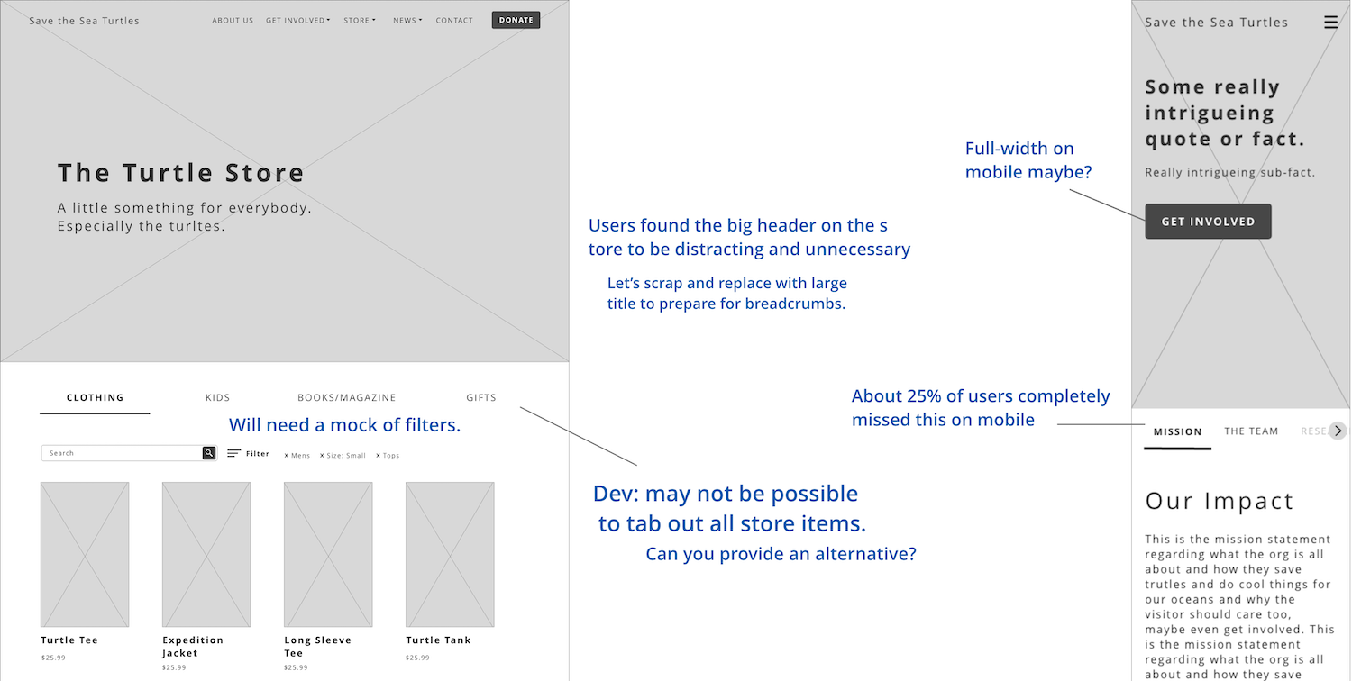Open the Contact nav link
1352x681 pixels.
pyautogui.click(x=453, y=20)
